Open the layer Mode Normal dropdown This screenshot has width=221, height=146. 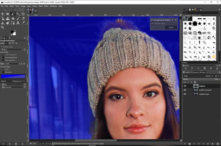(x=209, y=76)
